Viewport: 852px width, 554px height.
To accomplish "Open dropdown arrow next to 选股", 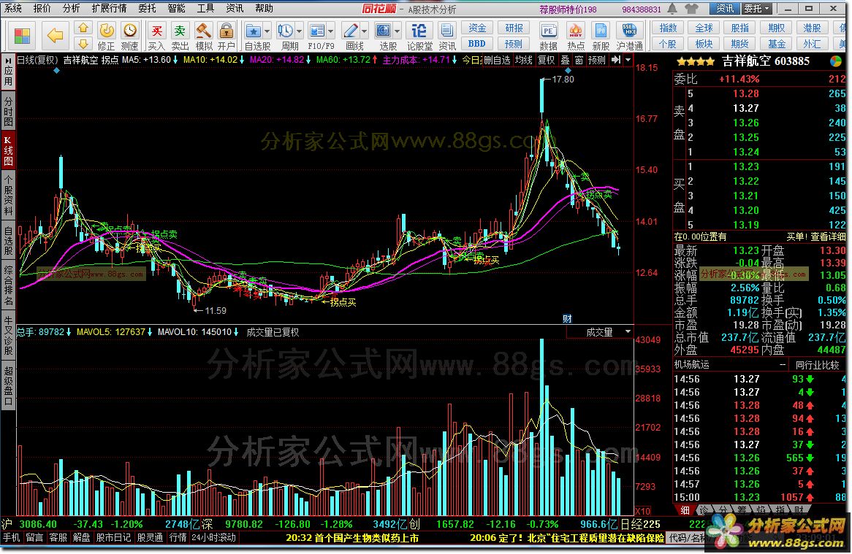I will coord(398,31).
